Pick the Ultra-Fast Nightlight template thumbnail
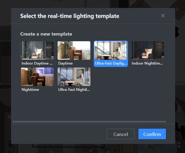Image resolution: width=185 pixels, height=153 pixels. [x=74, y=76]
